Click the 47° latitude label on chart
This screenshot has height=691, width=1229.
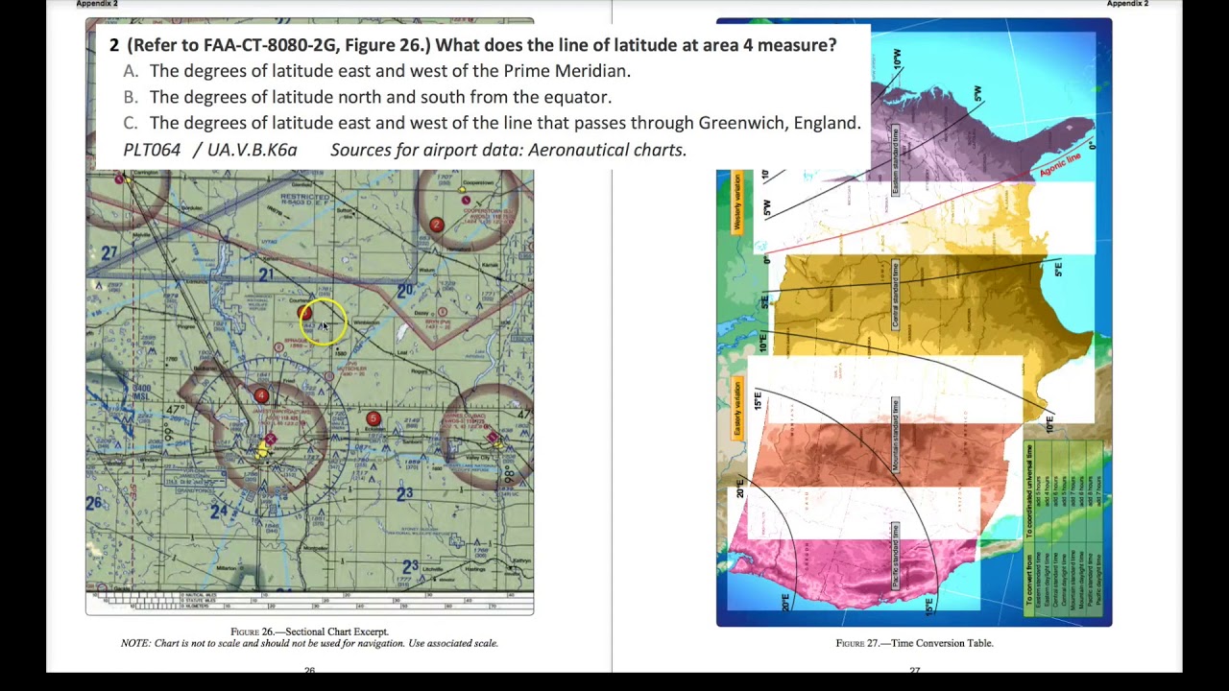pos(175,411)
